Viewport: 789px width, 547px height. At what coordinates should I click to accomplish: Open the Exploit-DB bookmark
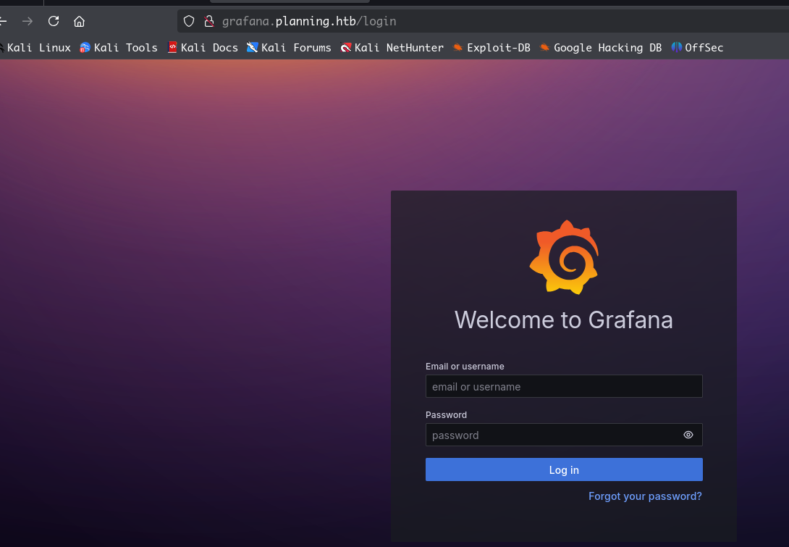[491, 48]
